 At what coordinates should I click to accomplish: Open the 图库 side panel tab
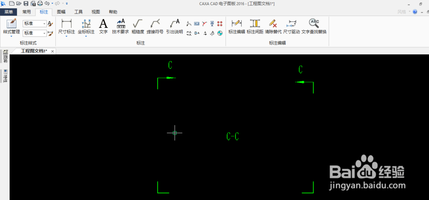click(5, 57)
